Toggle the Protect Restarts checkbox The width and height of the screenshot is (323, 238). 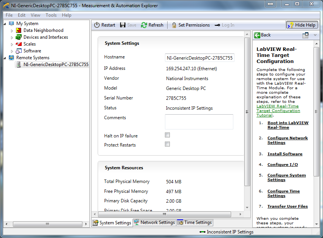pyautogui.click(x=167, y=144)
